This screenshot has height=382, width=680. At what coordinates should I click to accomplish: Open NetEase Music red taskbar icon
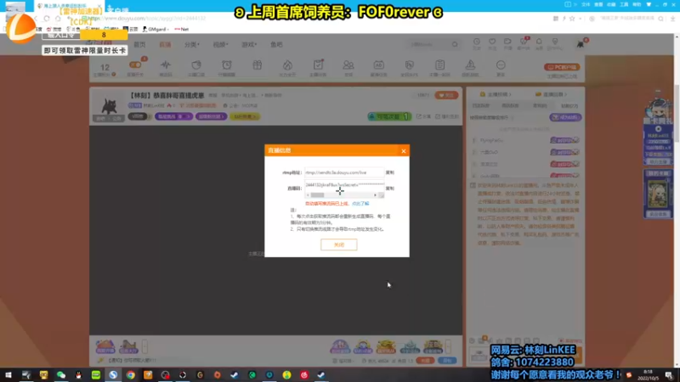point(304,374)
